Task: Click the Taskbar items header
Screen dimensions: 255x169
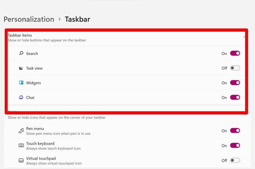Action: click(20, 35)
